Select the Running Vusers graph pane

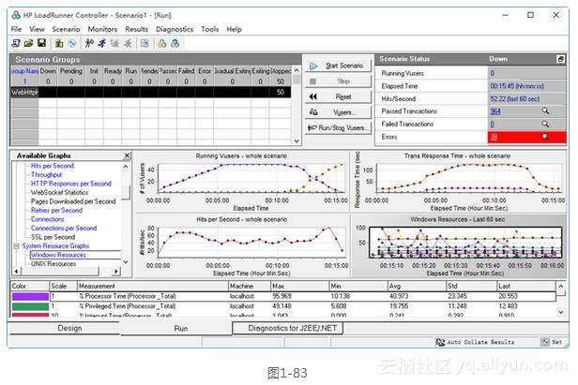(x=242, y=181)
